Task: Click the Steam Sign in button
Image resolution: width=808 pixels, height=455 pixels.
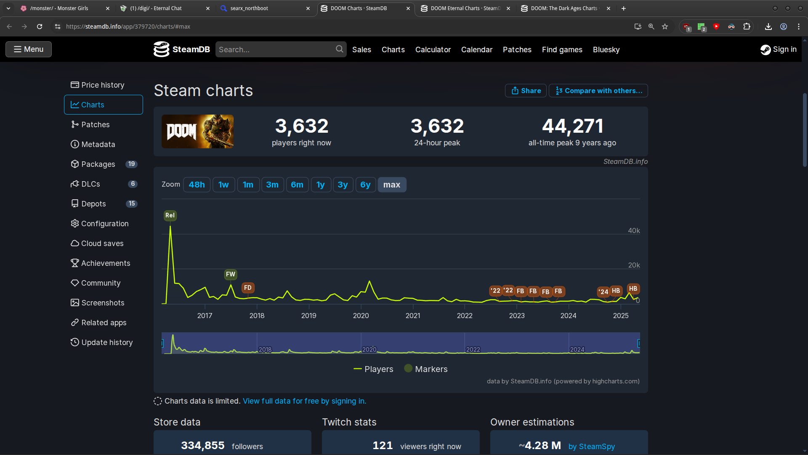Action: [779, 49]
